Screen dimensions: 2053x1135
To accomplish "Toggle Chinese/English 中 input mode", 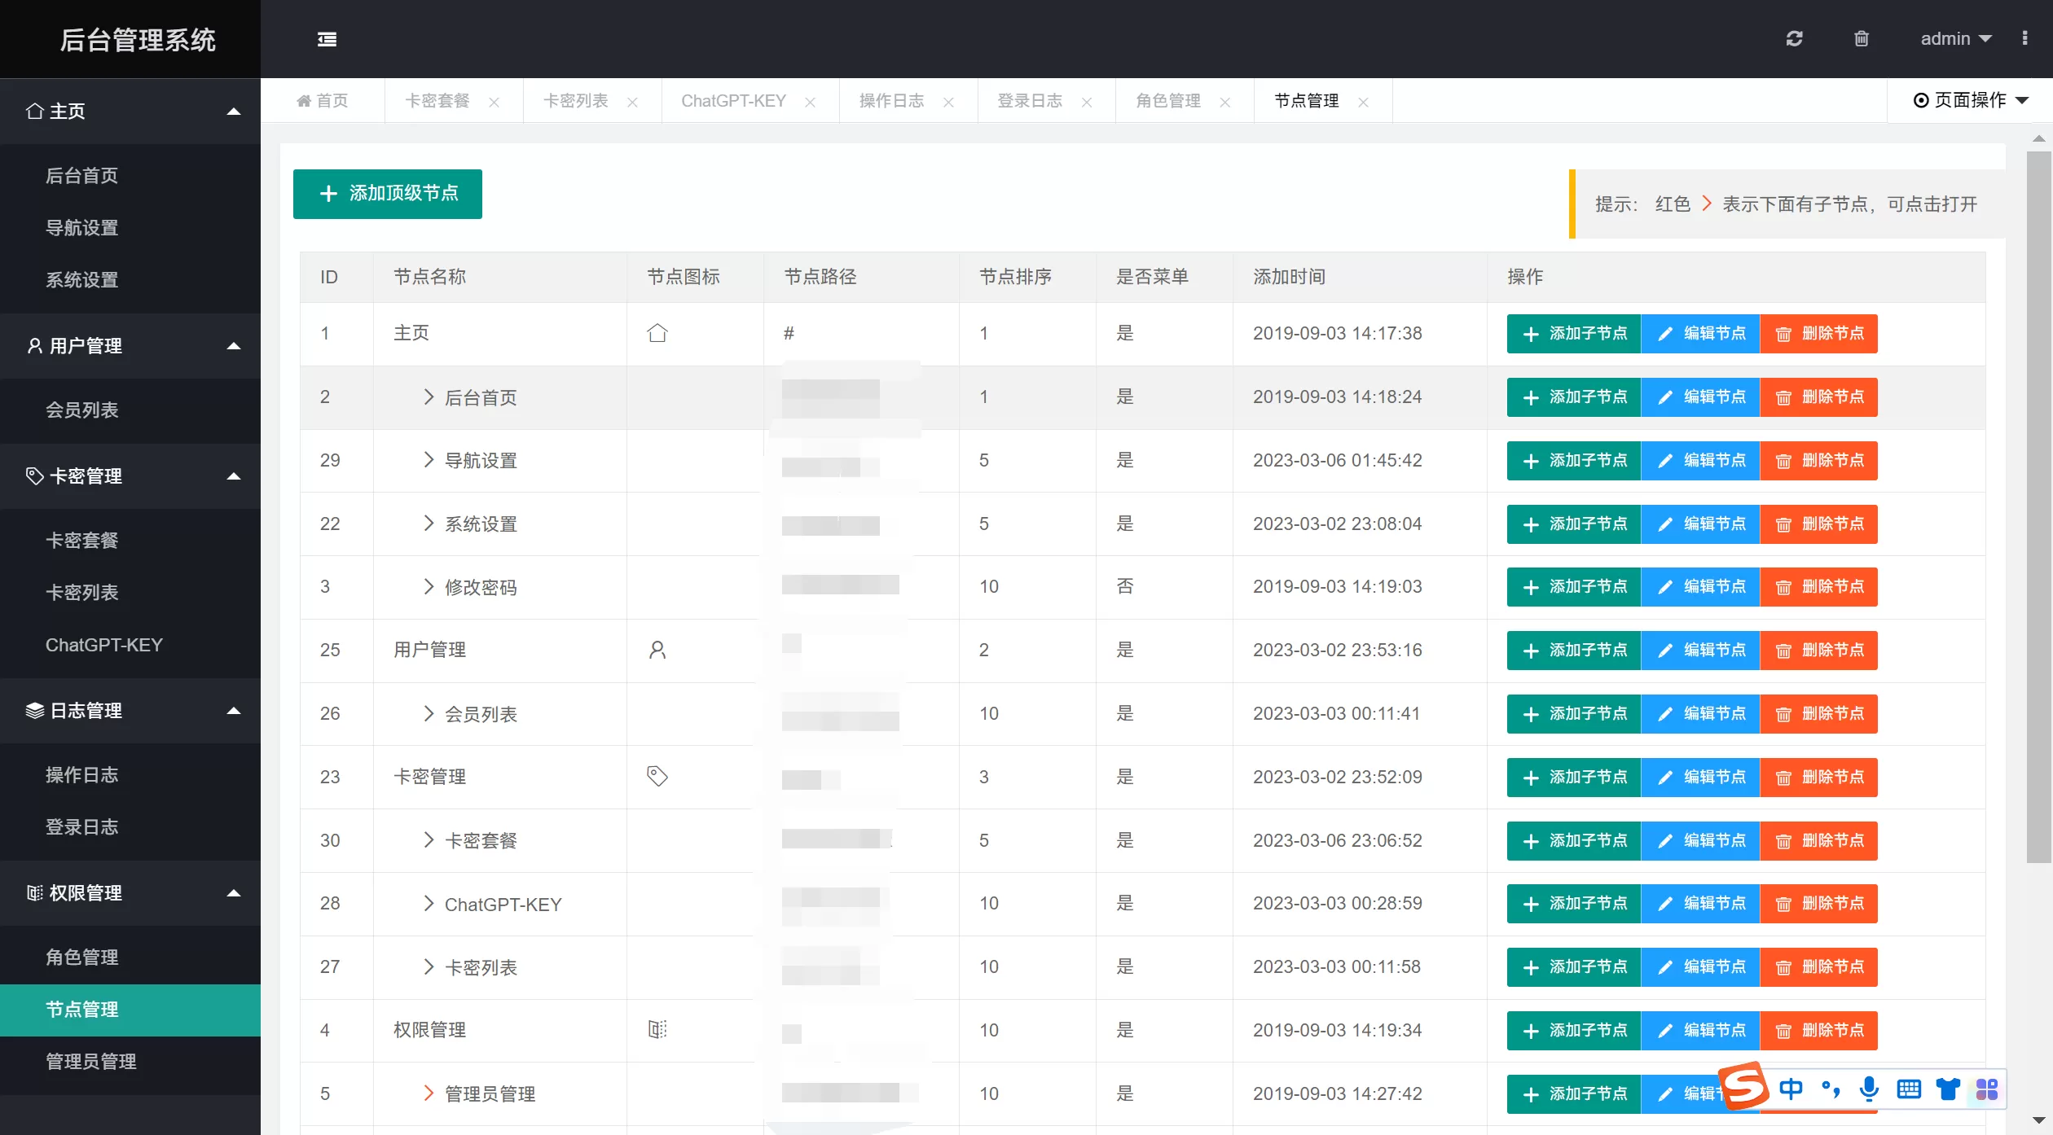I will pyautogui.click(x=1791, y=1089).
